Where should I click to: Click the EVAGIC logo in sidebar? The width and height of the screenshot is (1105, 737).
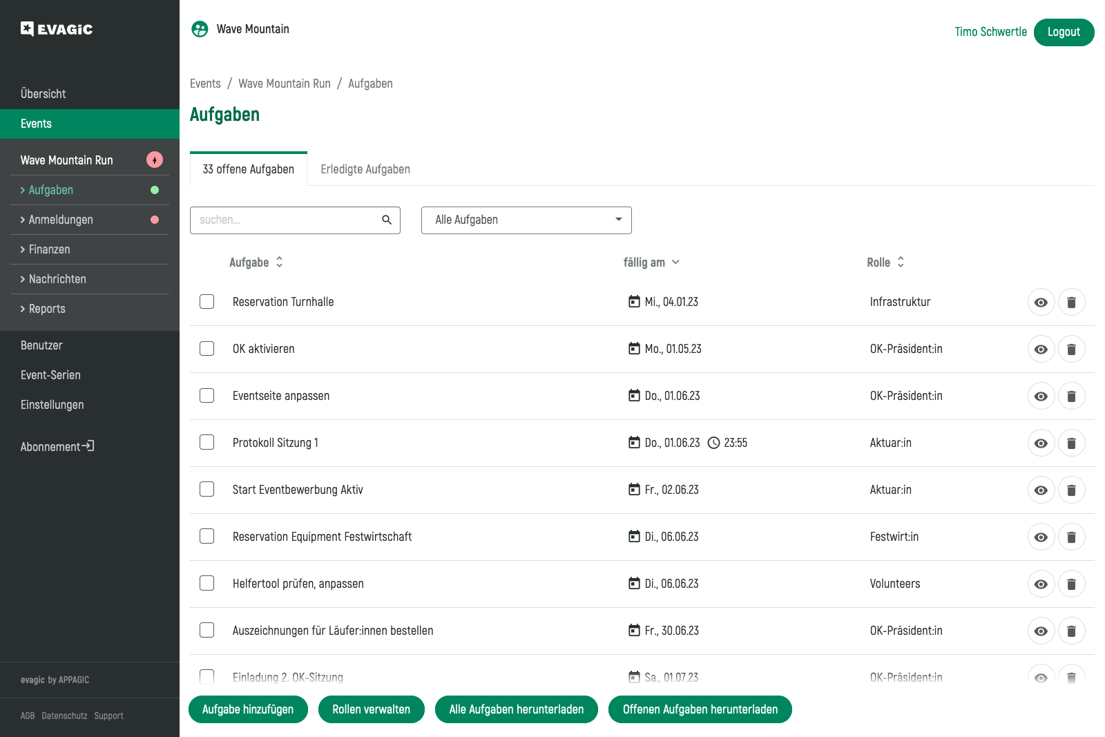[57, 29]
